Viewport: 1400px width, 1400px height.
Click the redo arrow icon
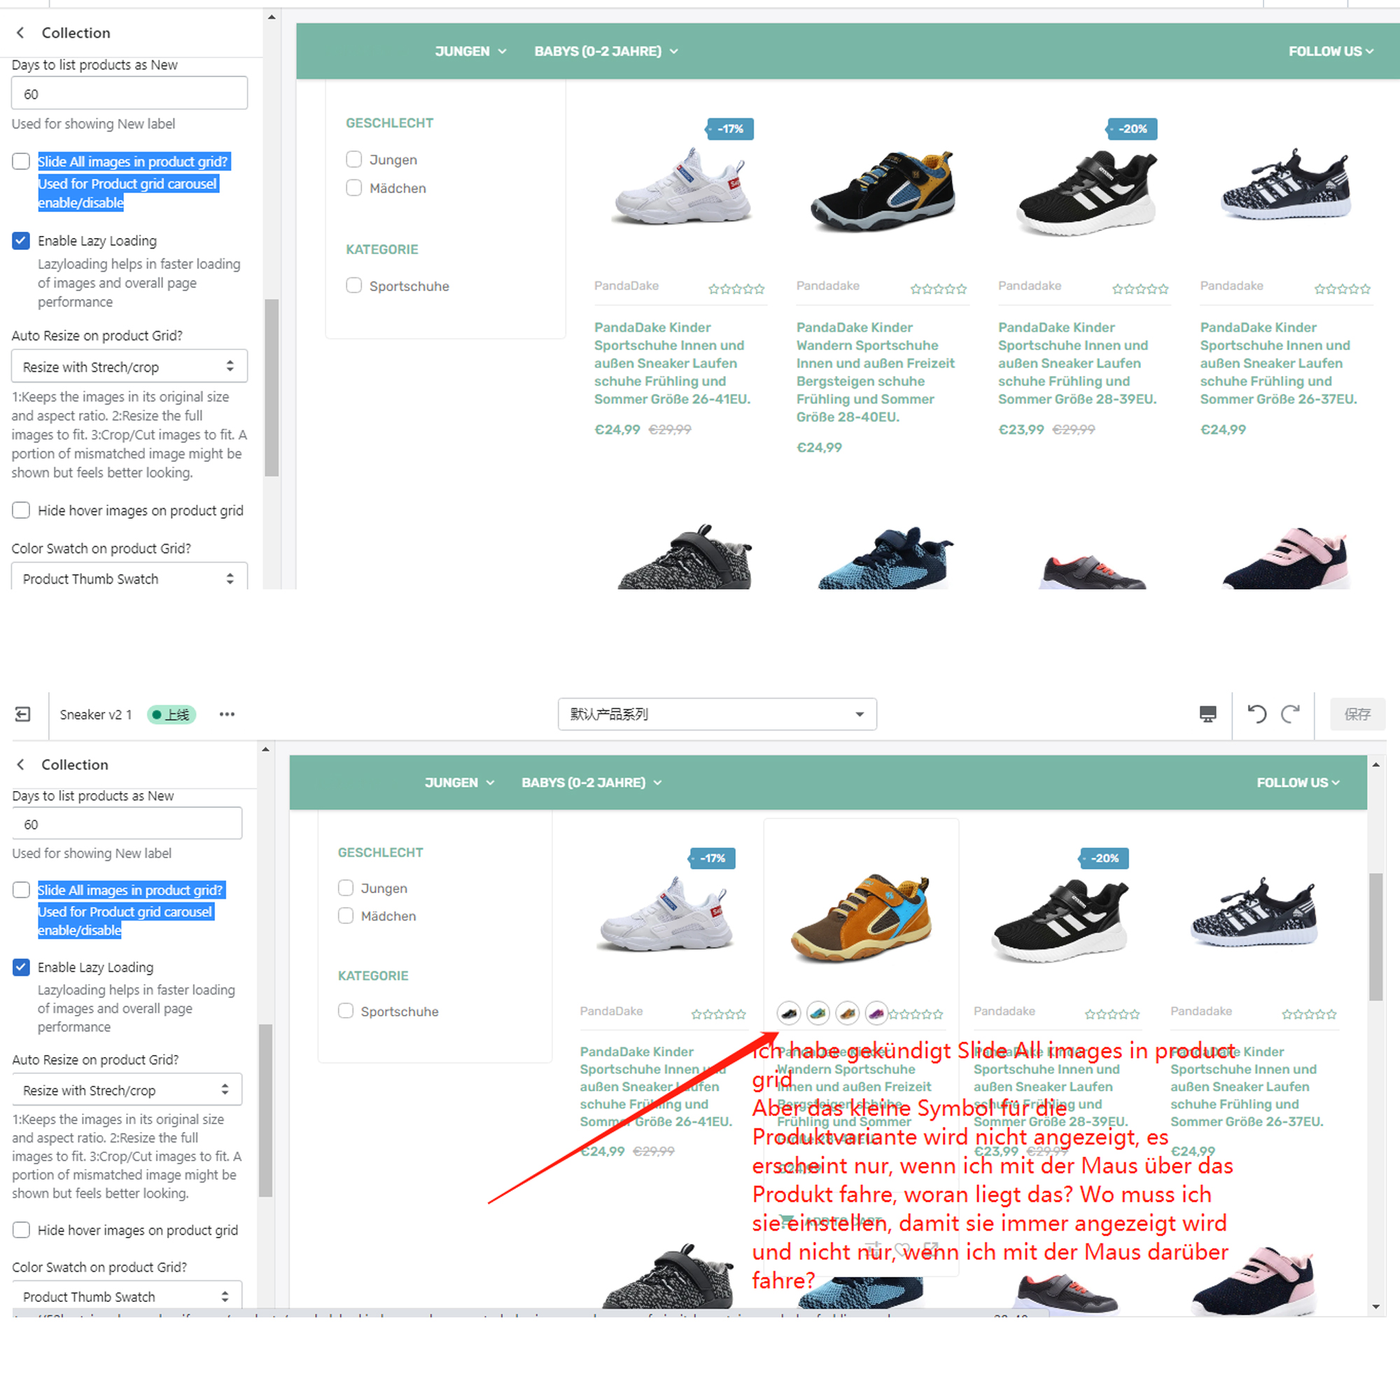click(1290, 715)
